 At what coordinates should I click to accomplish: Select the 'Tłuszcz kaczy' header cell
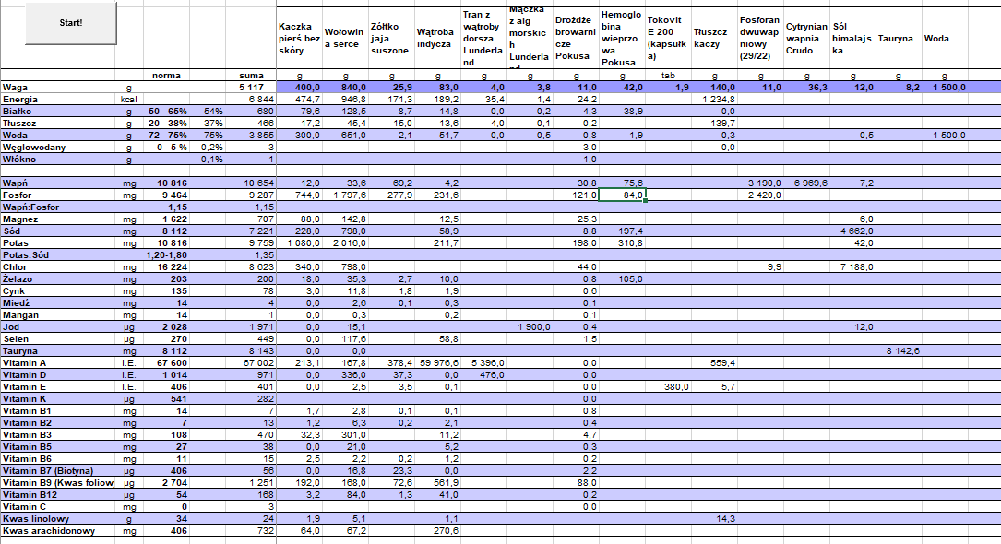(x=714, y=39)
